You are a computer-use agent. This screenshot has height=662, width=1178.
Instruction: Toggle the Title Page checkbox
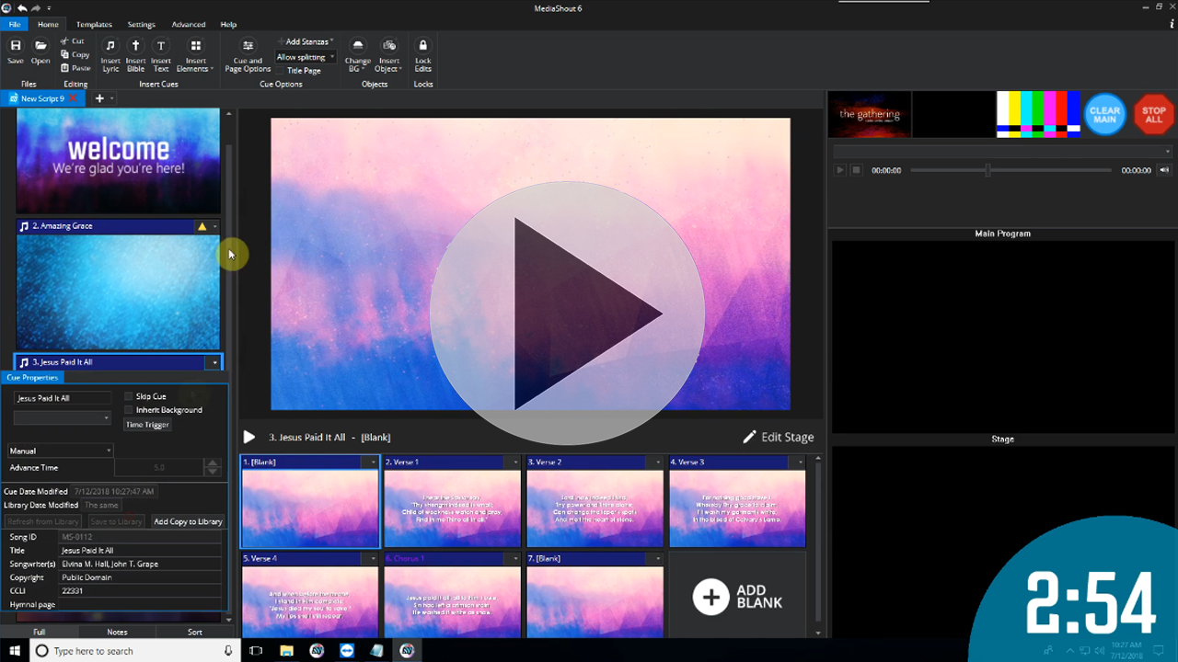[x=281, y=71]
